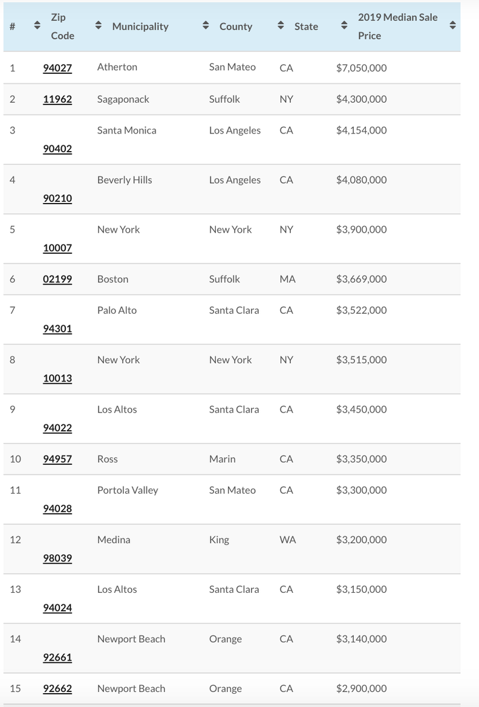Open the zip code 94027 link
The width and height of the screenshot is (479, 707).
pos(57,68)
